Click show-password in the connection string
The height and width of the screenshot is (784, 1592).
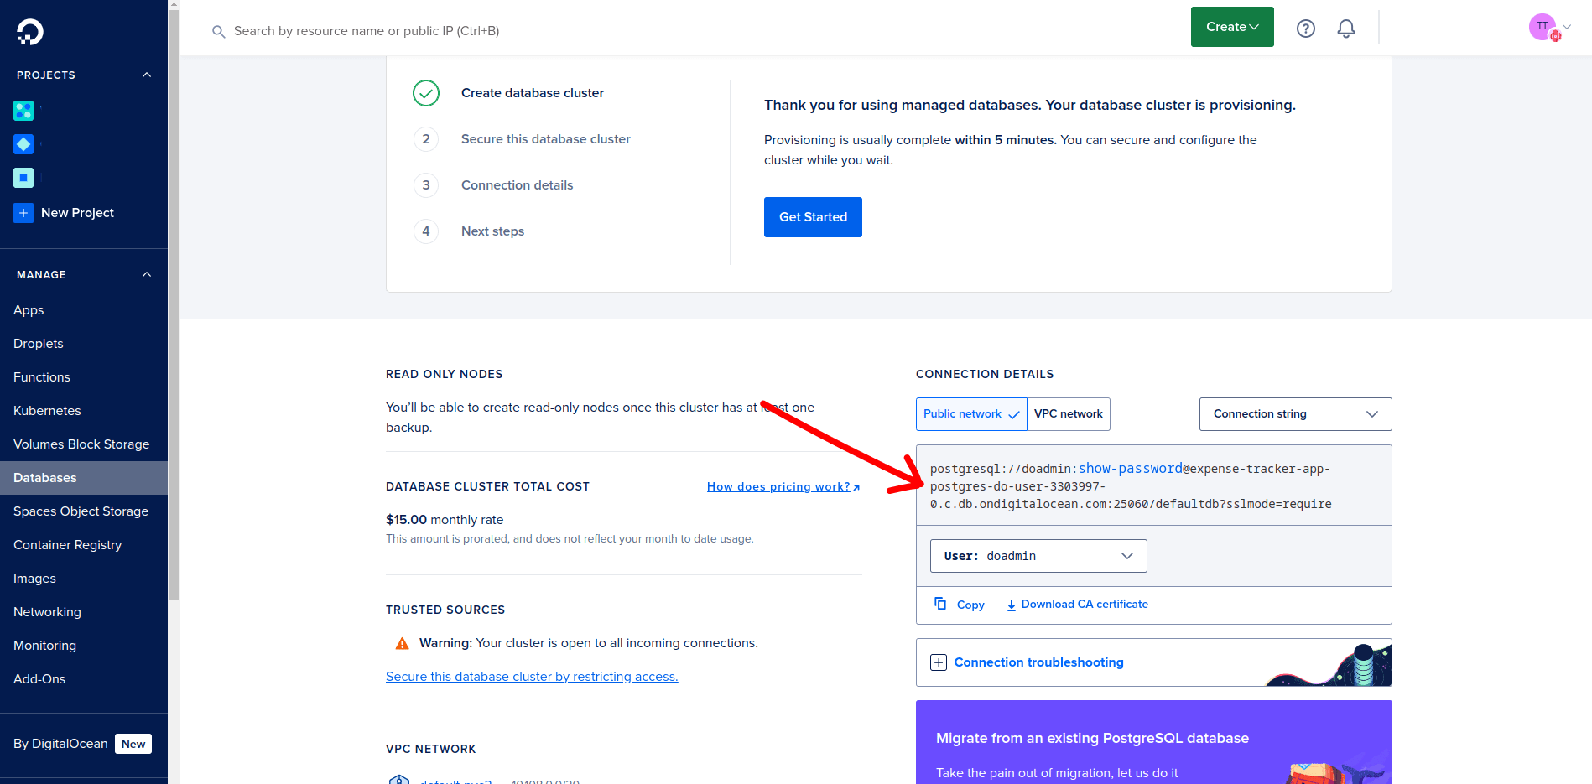click(x=1130, y=469)
